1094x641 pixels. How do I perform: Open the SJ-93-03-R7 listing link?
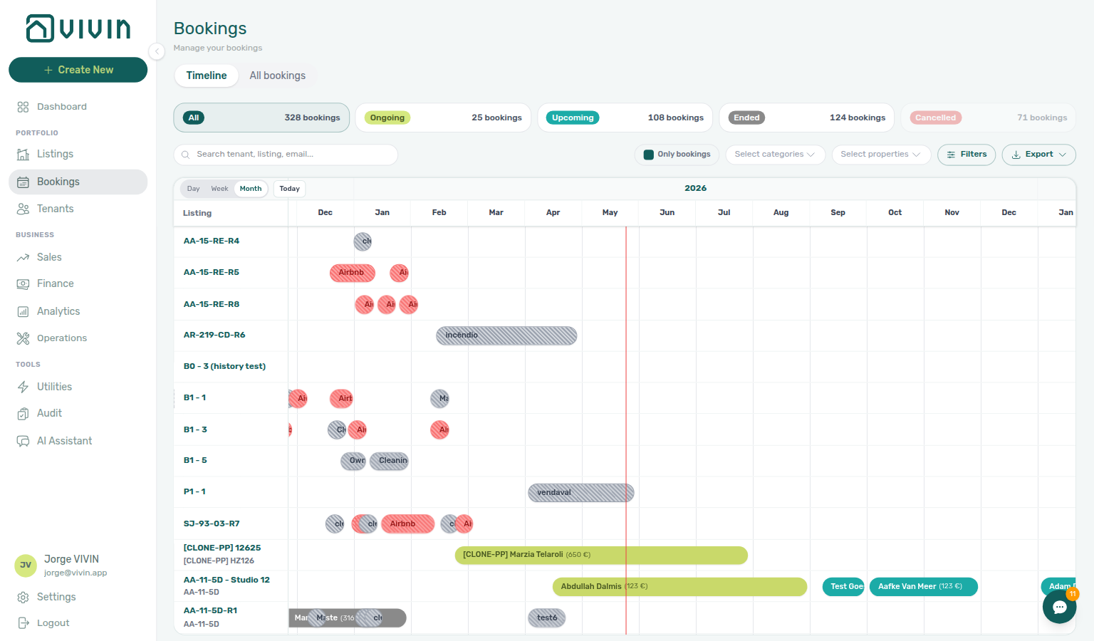click(x=212, y=523)
